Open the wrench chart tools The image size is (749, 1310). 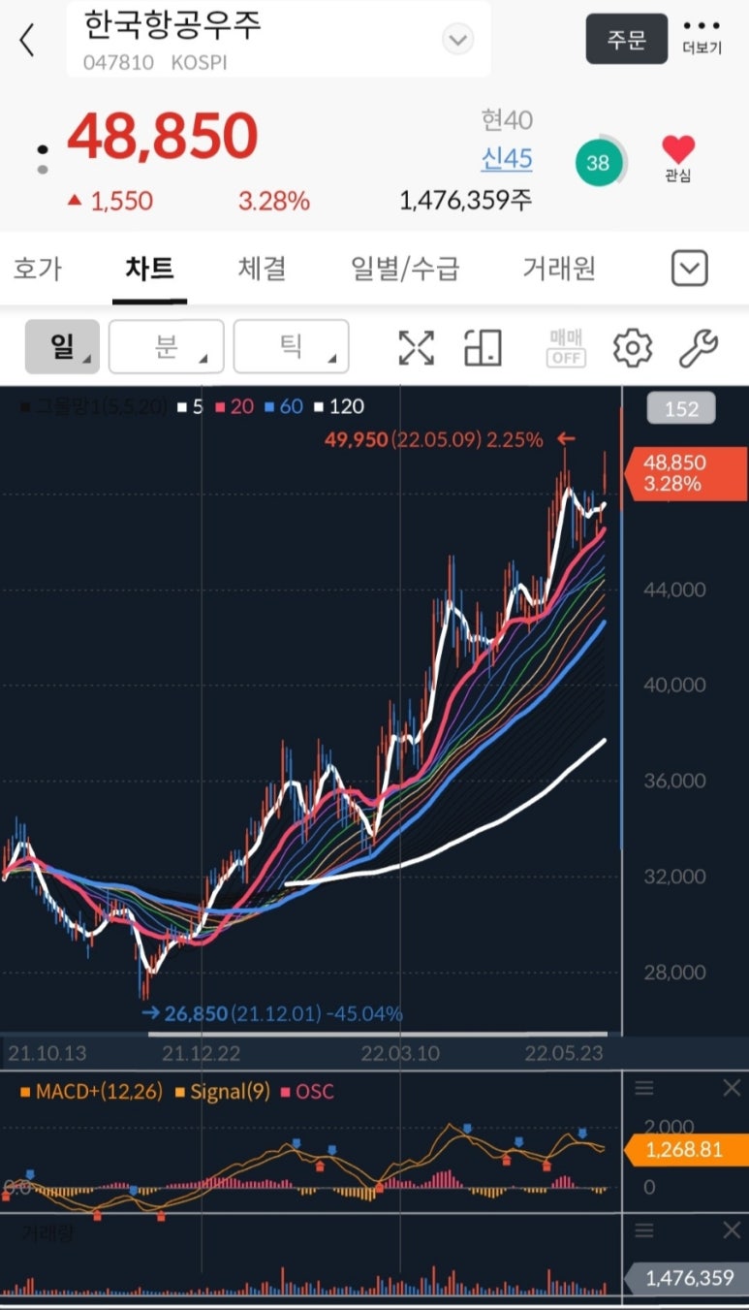point(698,347)
